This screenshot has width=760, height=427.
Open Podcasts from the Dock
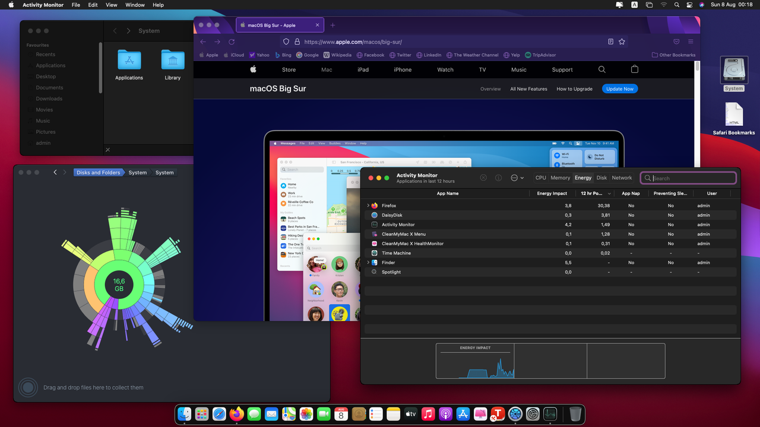(445, 414)
